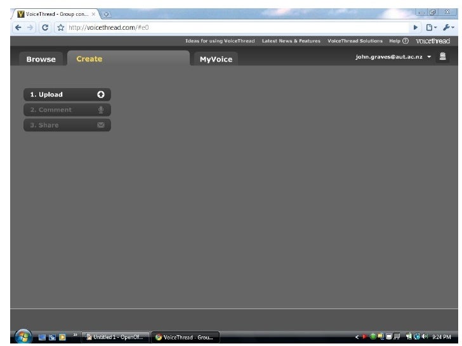Open Ideas for using VoiceThread link
This screenshot has width=462, height=346.
coord(220,41)
